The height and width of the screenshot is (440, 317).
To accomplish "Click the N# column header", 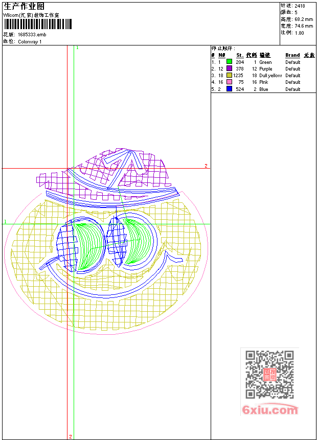I will pos(222,55).
